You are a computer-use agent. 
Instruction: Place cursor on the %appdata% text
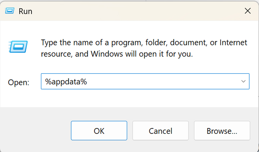(x=66, y=82)
